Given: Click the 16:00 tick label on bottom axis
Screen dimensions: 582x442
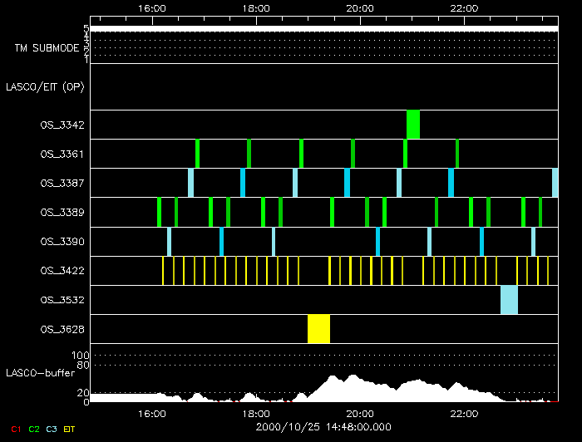Looking at the screenshot, I should point(151,413).
